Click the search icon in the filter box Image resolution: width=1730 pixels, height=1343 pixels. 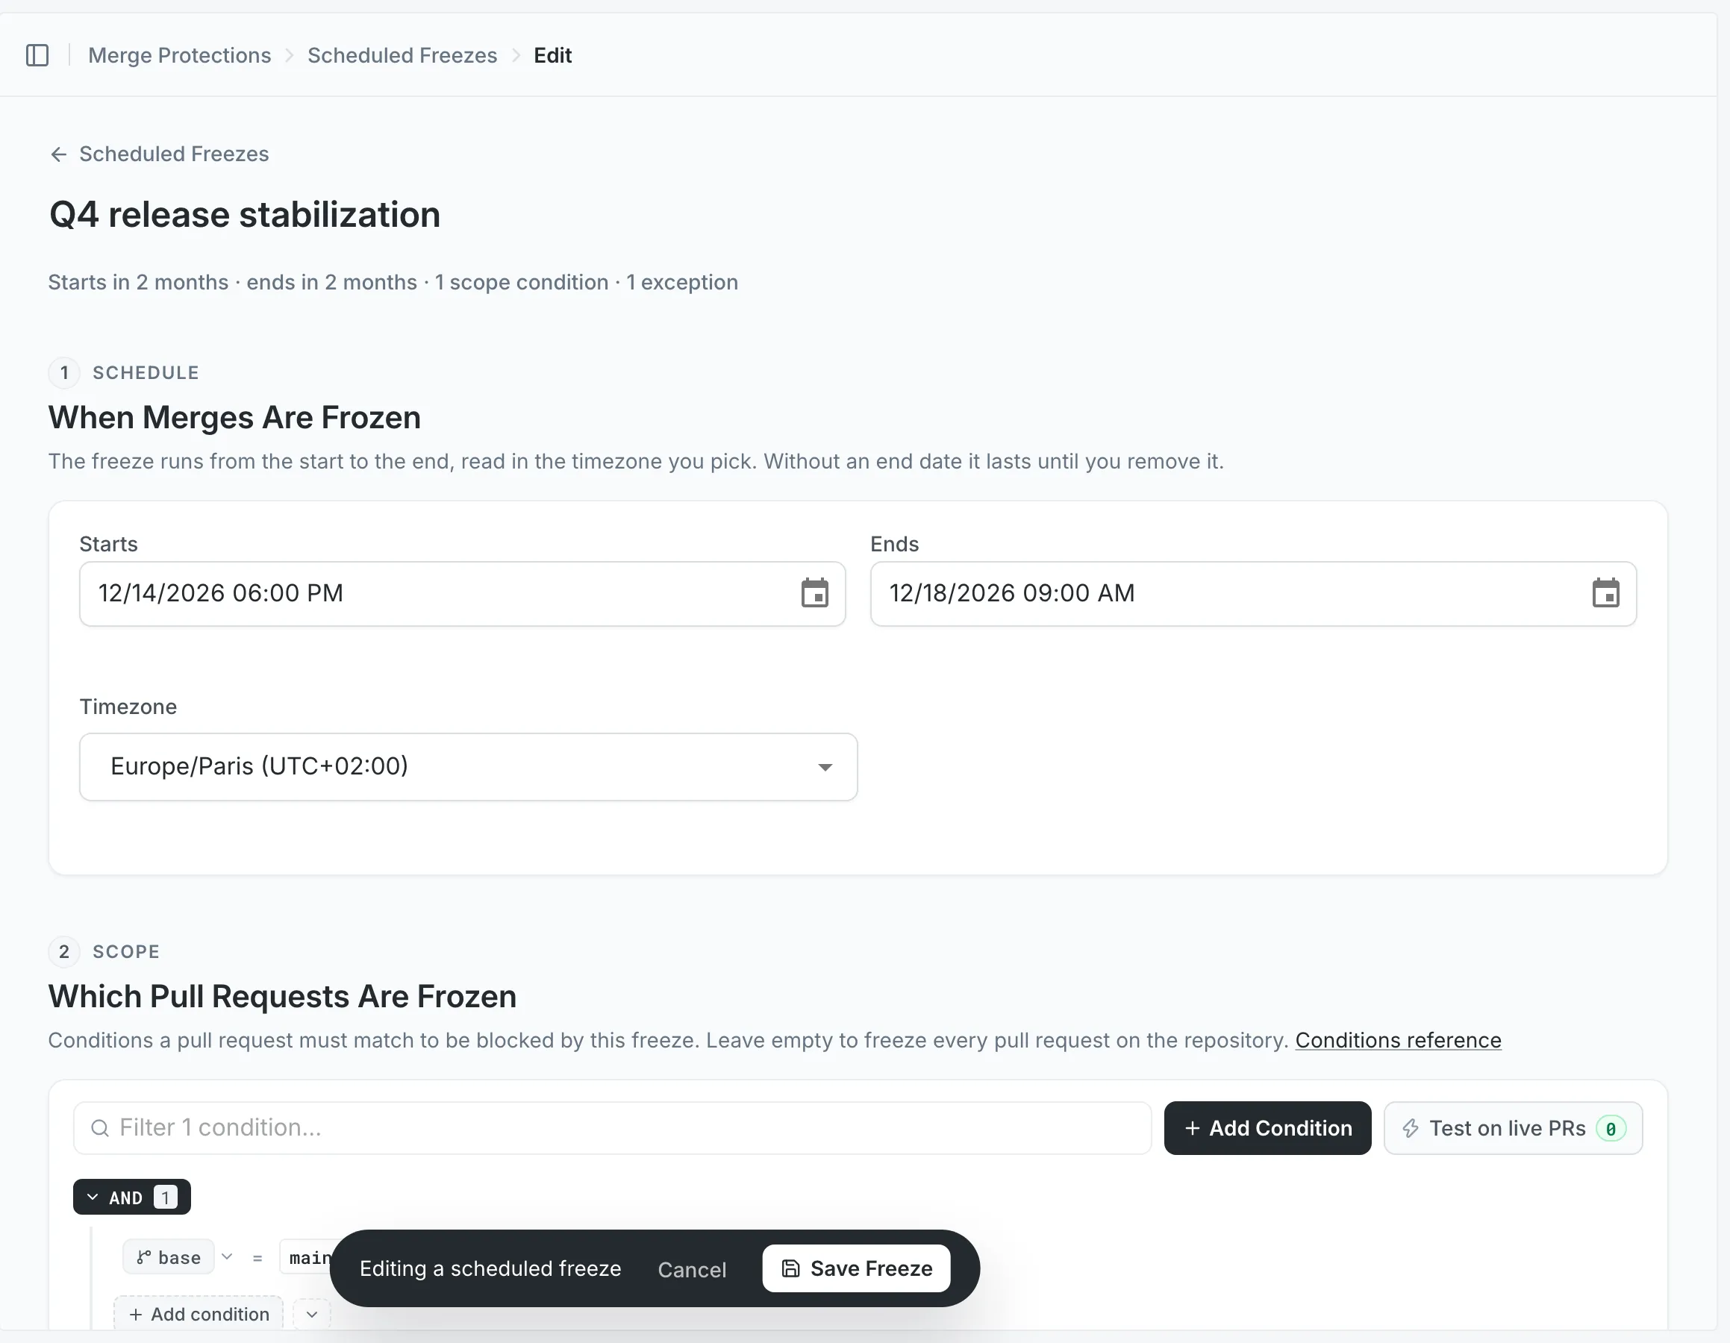[x=100, y=1127]
